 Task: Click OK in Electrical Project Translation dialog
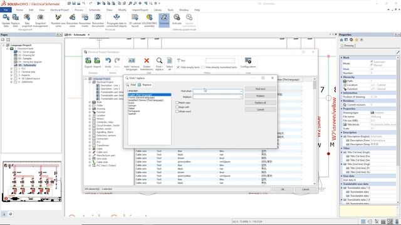point(283,189)
